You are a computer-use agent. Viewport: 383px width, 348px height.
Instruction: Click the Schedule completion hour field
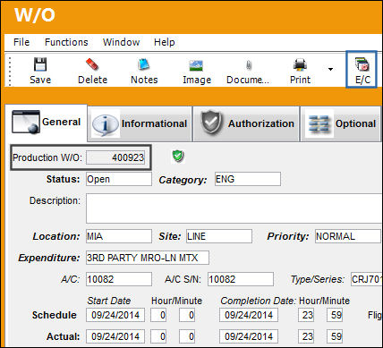[x=306, y=315]
